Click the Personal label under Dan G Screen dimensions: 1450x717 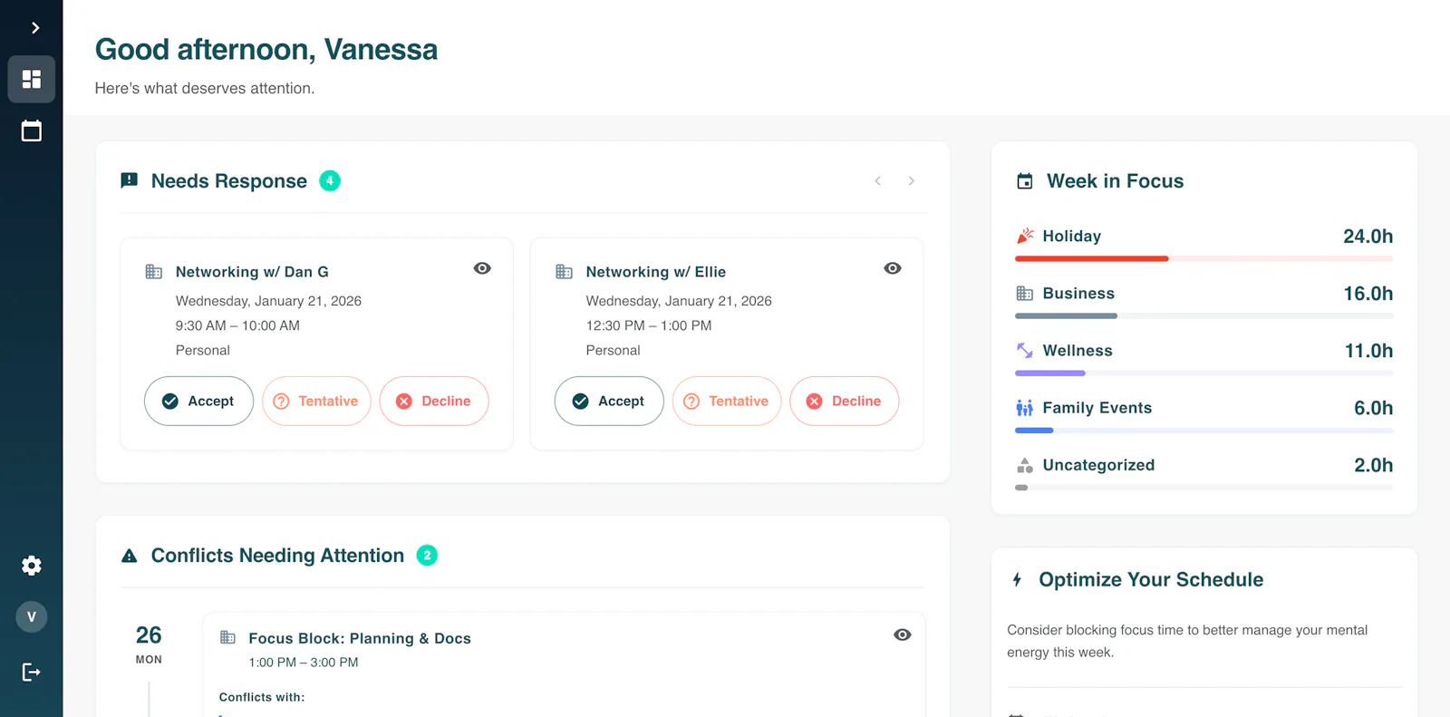coord(203,350)
